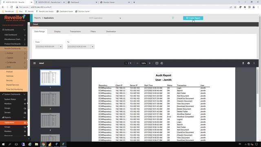Select the Detail report tab
The width and height of the screenshot is (261, 147).
coord(35,24)
